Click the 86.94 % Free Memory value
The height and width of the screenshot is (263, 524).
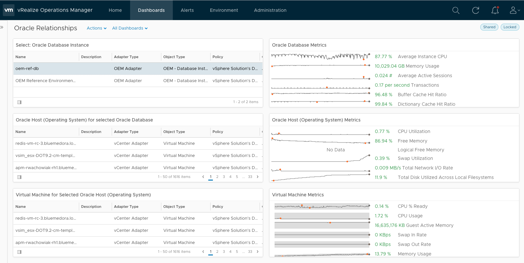click(383, 141)
